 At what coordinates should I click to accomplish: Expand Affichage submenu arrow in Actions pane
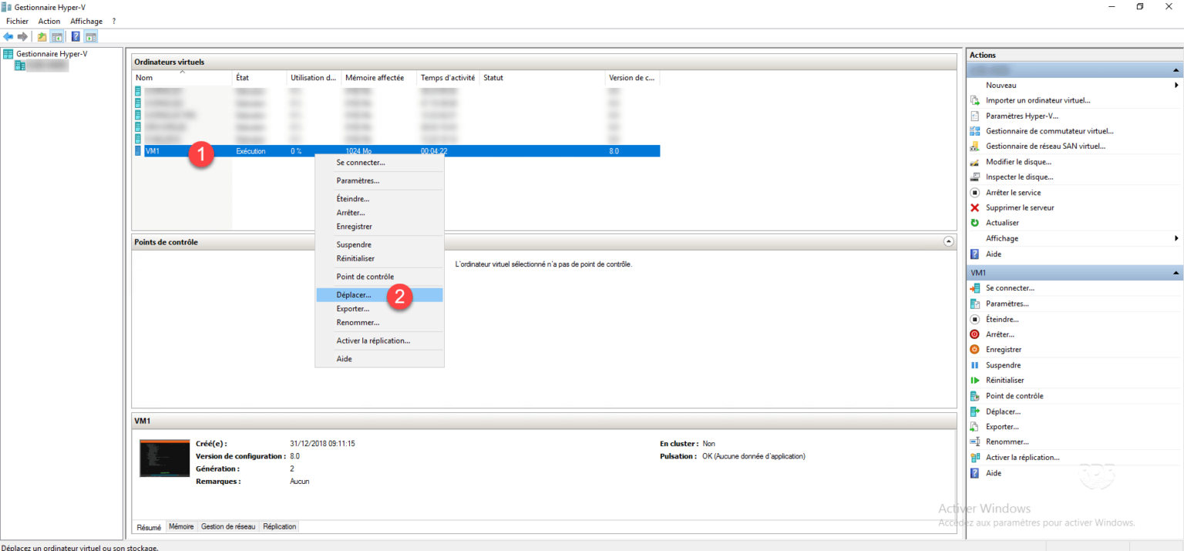[1176, 238]
